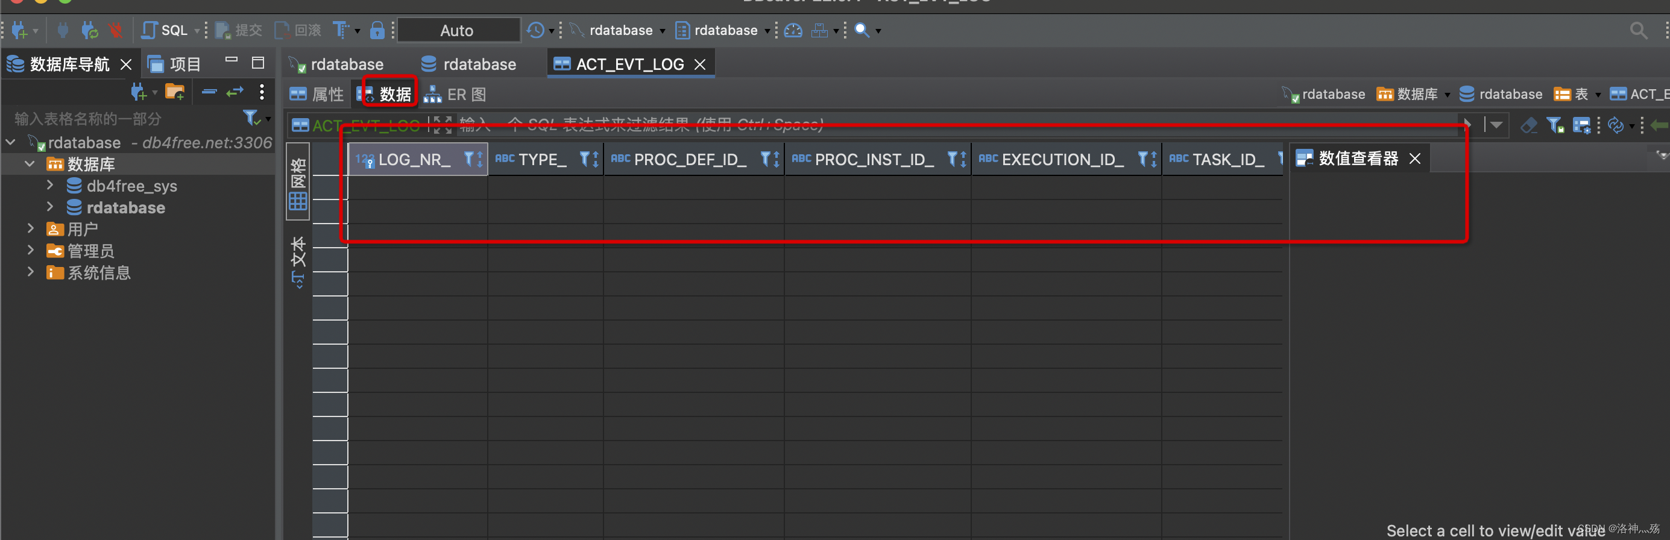Click the SQL filter expression input field
The width and height of the screenshot is (1670, 540).
coord(956,125)
